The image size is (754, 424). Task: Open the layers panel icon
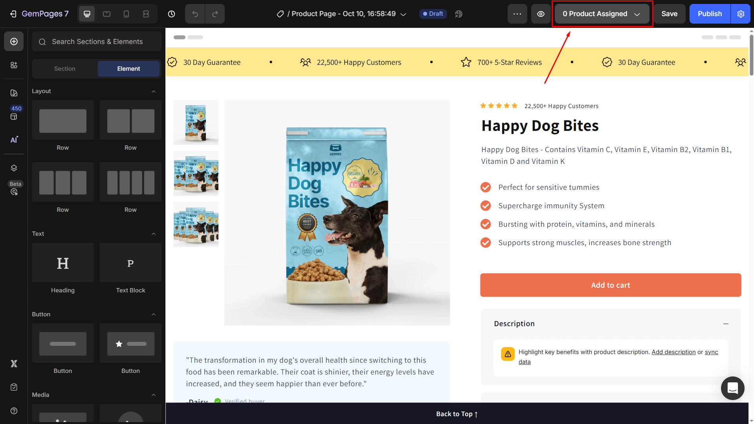coord(14,168)
